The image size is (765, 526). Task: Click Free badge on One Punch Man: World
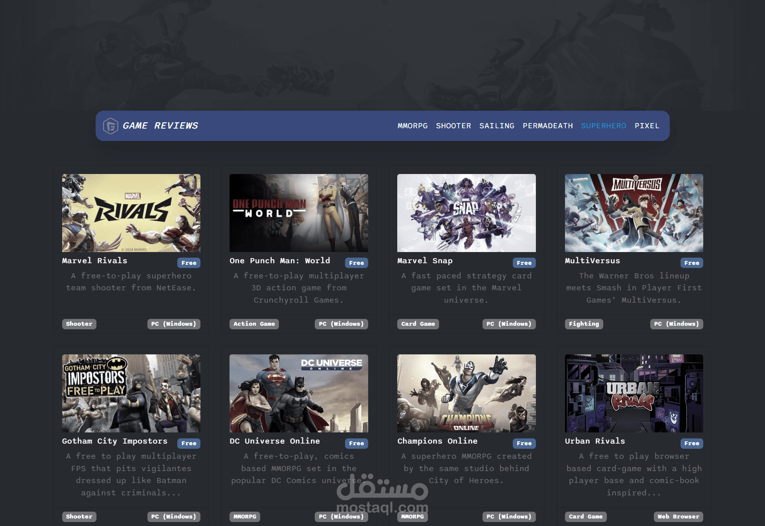click(x=357, y=263)
